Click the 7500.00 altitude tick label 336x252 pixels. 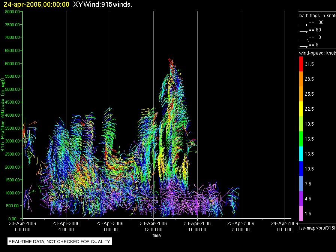[x=12, y=25]
